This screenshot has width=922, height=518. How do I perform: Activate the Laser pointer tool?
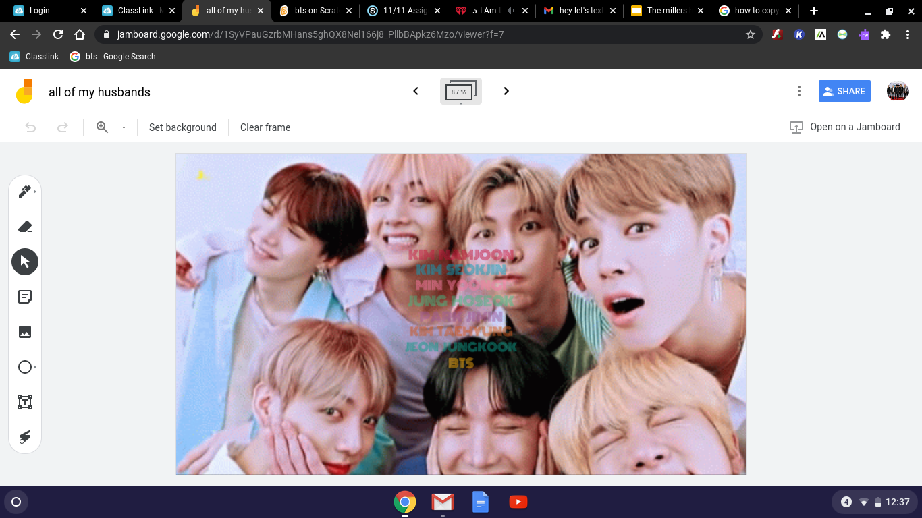[25, 437]
